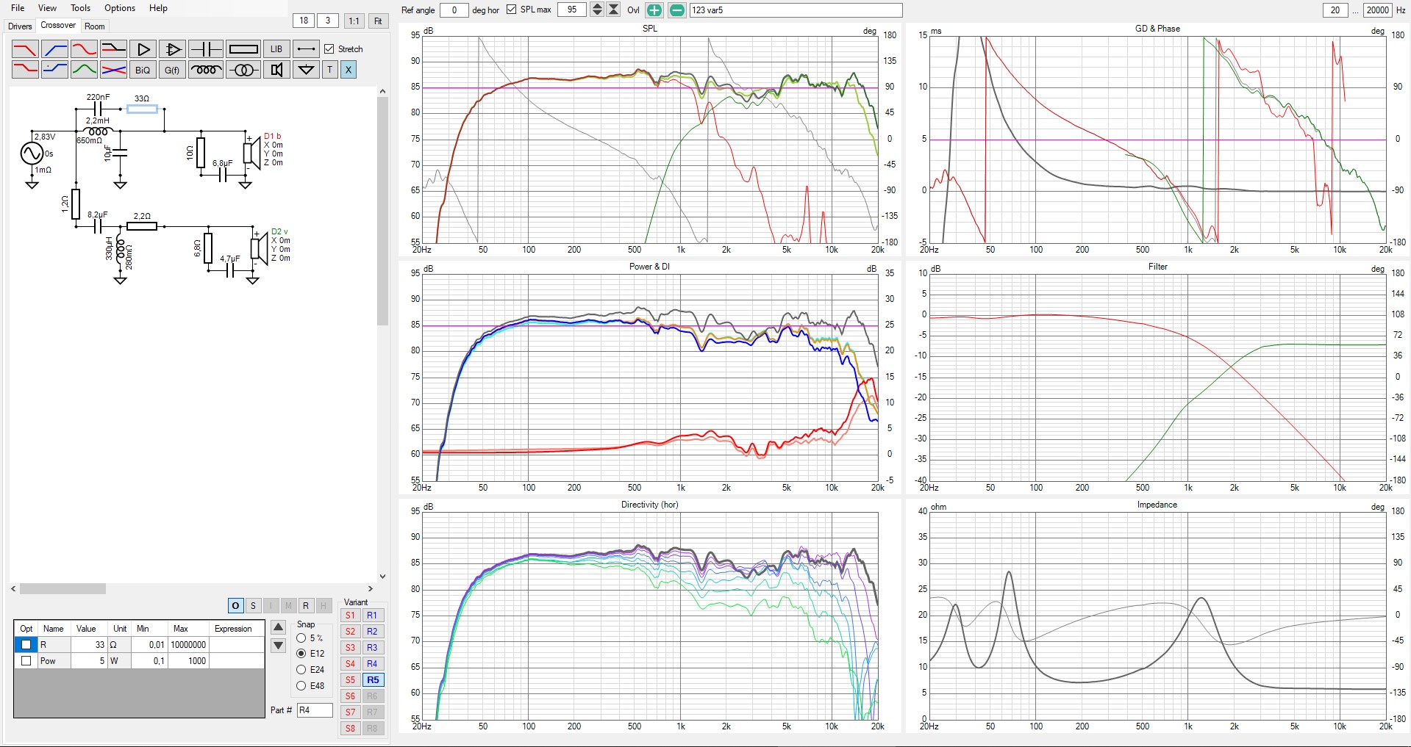The width and height of the screenshot is (1411, 747).
Task: Open the Options menu
Action: coord(120,8)
